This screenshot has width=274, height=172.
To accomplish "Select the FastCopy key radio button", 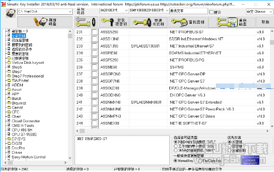I will pyautogui.click(x=200, y=161).
